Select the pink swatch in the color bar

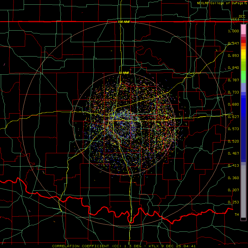tap(243, 29)
